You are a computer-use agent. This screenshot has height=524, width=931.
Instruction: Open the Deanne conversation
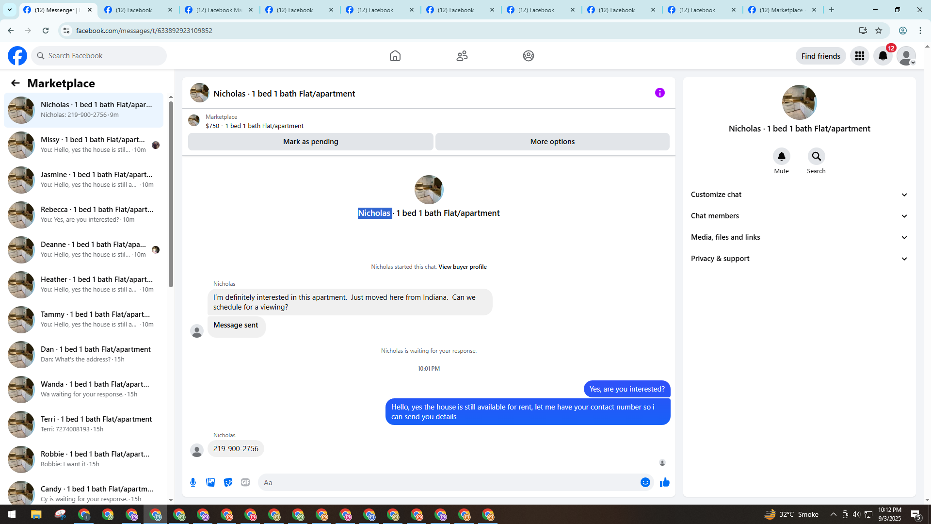pos(83,250)
